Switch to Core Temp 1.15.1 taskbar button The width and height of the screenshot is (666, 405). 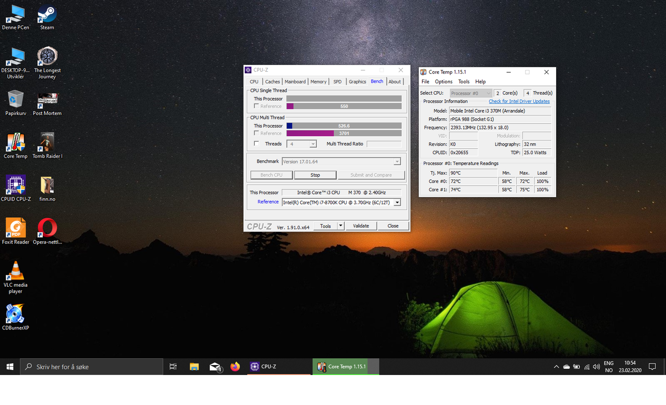346,367
